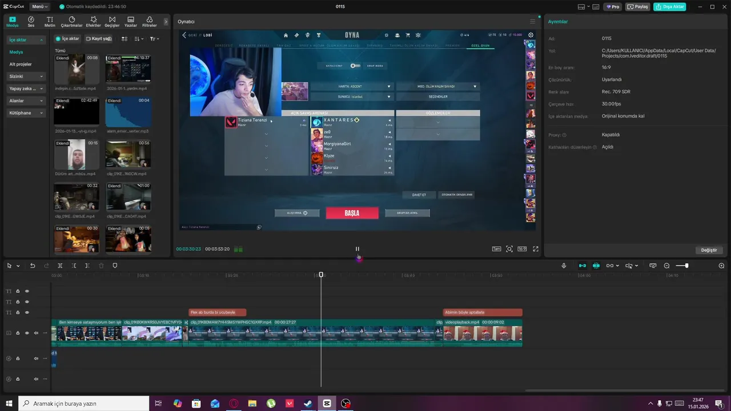Select the indirpin mp4 media thumbnail
The height and width of the screenshot is (411, 731).
click(77, 70)
